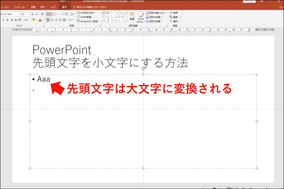The height and width of the screenshot is (189, 284).
Task: Toggle text shadow S button
Action: tap(11, 20)
